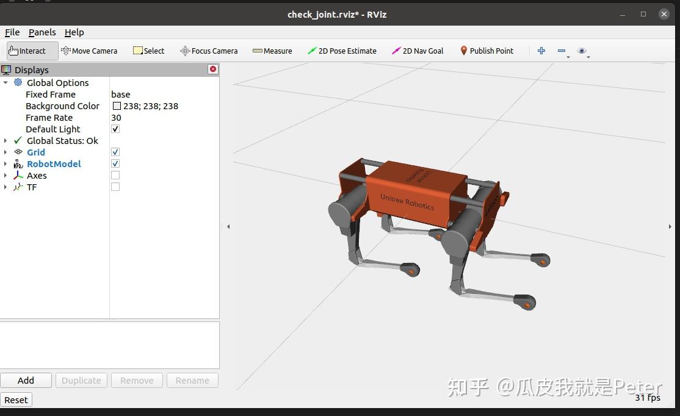Click the TF display icon
Screen dimensions: 680x416
18,187
